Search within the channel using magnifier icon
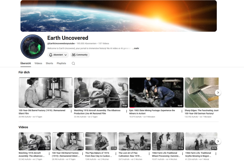 pos(73,63)
